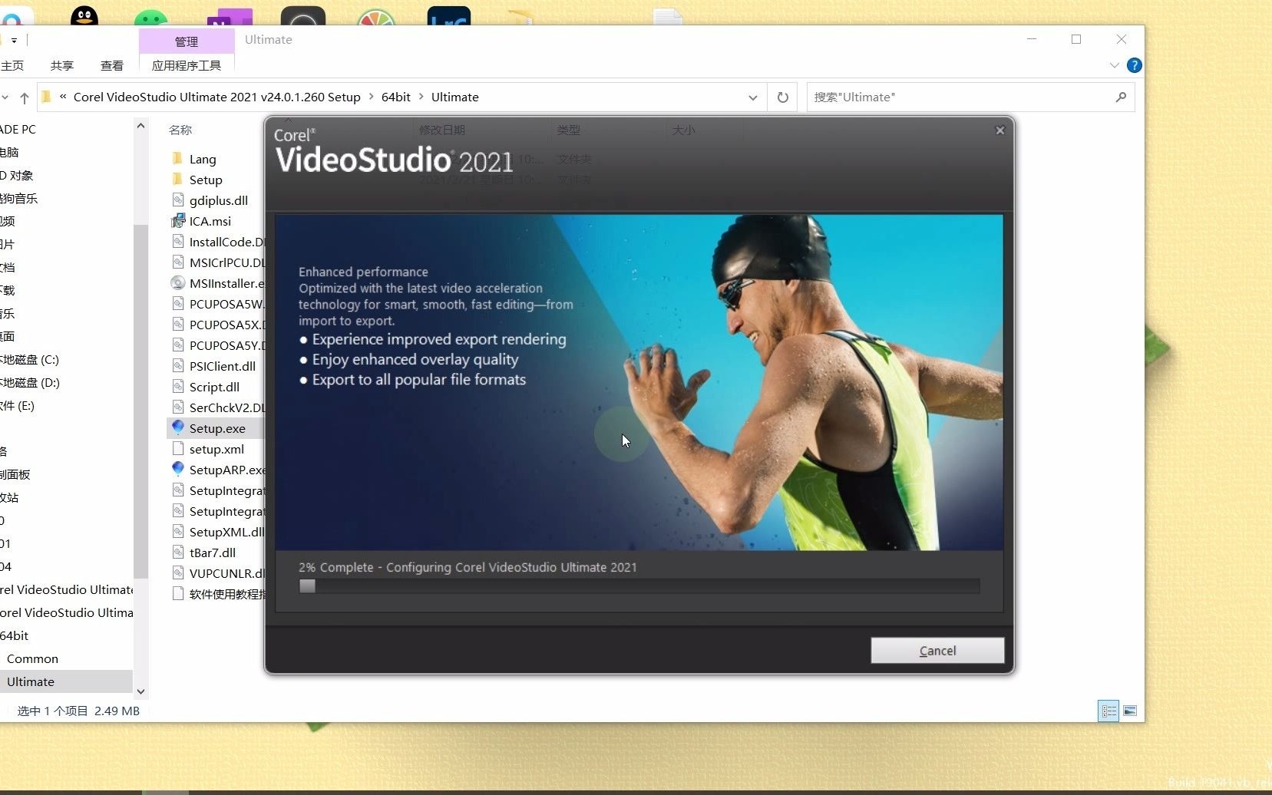
Task: Select the Script.dll file icon
Action: click(x=178, y=387)
